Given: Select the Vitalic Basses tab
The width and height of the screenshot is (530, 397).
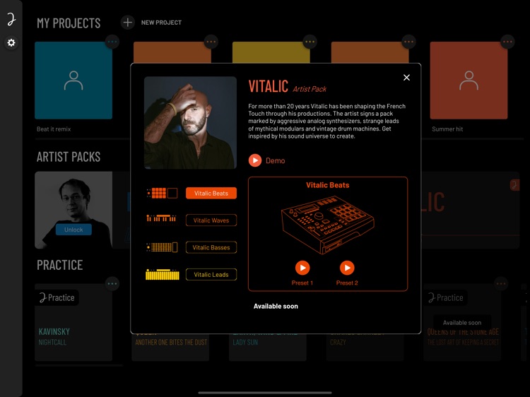Looking at the screenshot, I should pyautogui.click(x=211, y=247).
